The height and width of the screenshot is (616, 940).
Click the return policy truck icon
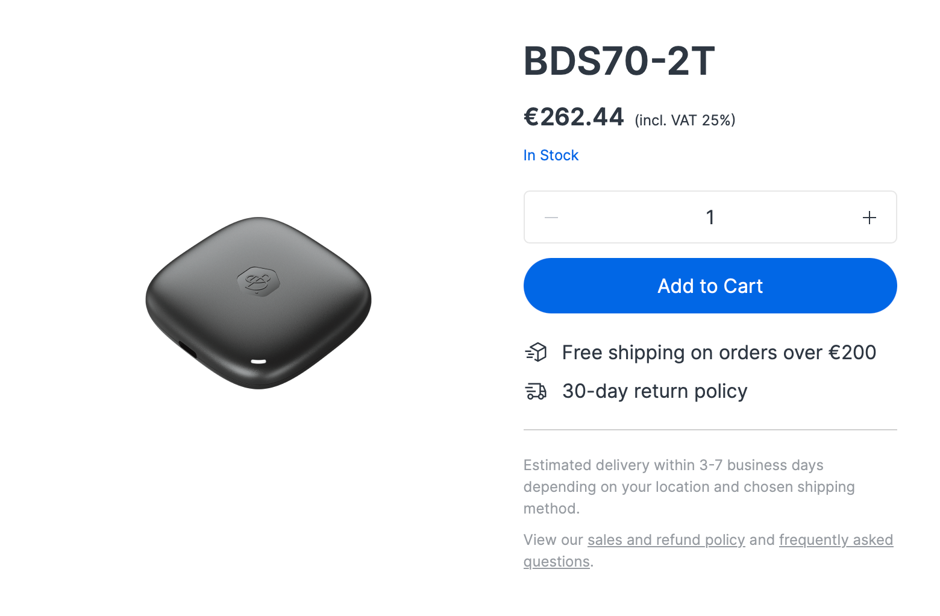pos(536,391)
